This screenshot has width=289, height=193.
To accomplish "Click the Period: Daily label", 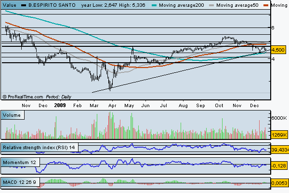I will click(x=59, y=97).
